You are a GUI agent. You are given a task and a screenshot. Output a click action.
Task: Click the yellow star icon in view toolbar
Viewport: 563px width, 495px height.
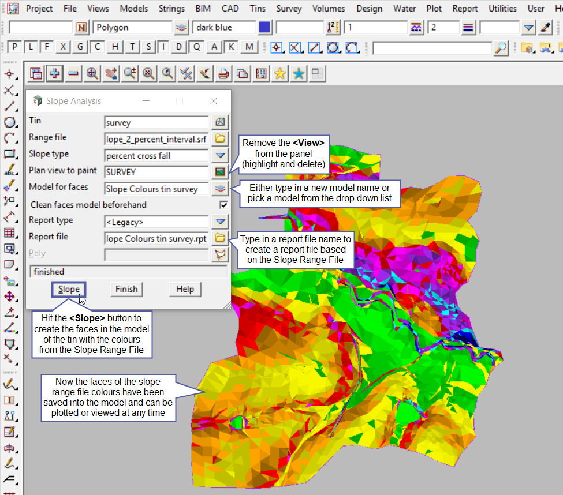(x=279, y=73)
